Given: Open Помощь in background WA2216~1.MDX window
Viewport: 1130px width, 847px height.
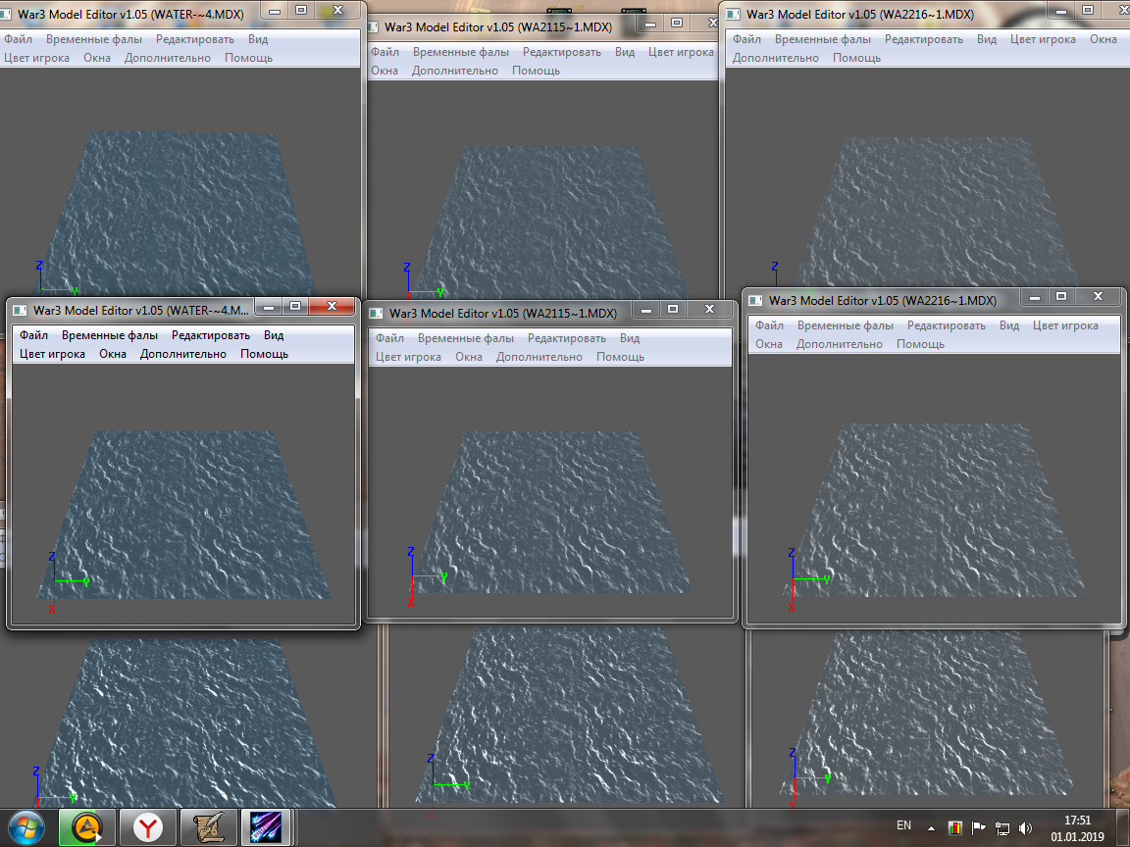Looking at the screenshot, I should pyautogui.click(x=857, y=58).
